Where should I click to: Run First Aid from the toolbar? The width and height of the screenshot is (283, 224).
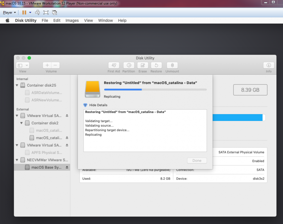pyautogui.click(x=114, y=65)
